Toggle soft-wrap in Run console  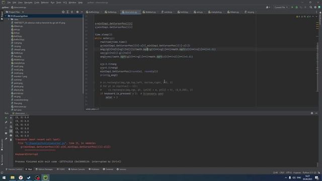[11, 127]
